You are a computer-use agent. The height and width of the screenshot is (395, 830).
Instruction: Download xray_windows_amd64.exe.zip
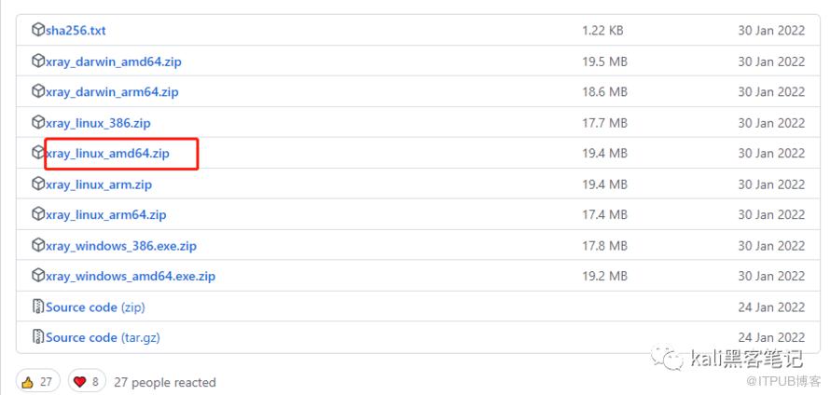pyautogui.click(x=131, y=277)
